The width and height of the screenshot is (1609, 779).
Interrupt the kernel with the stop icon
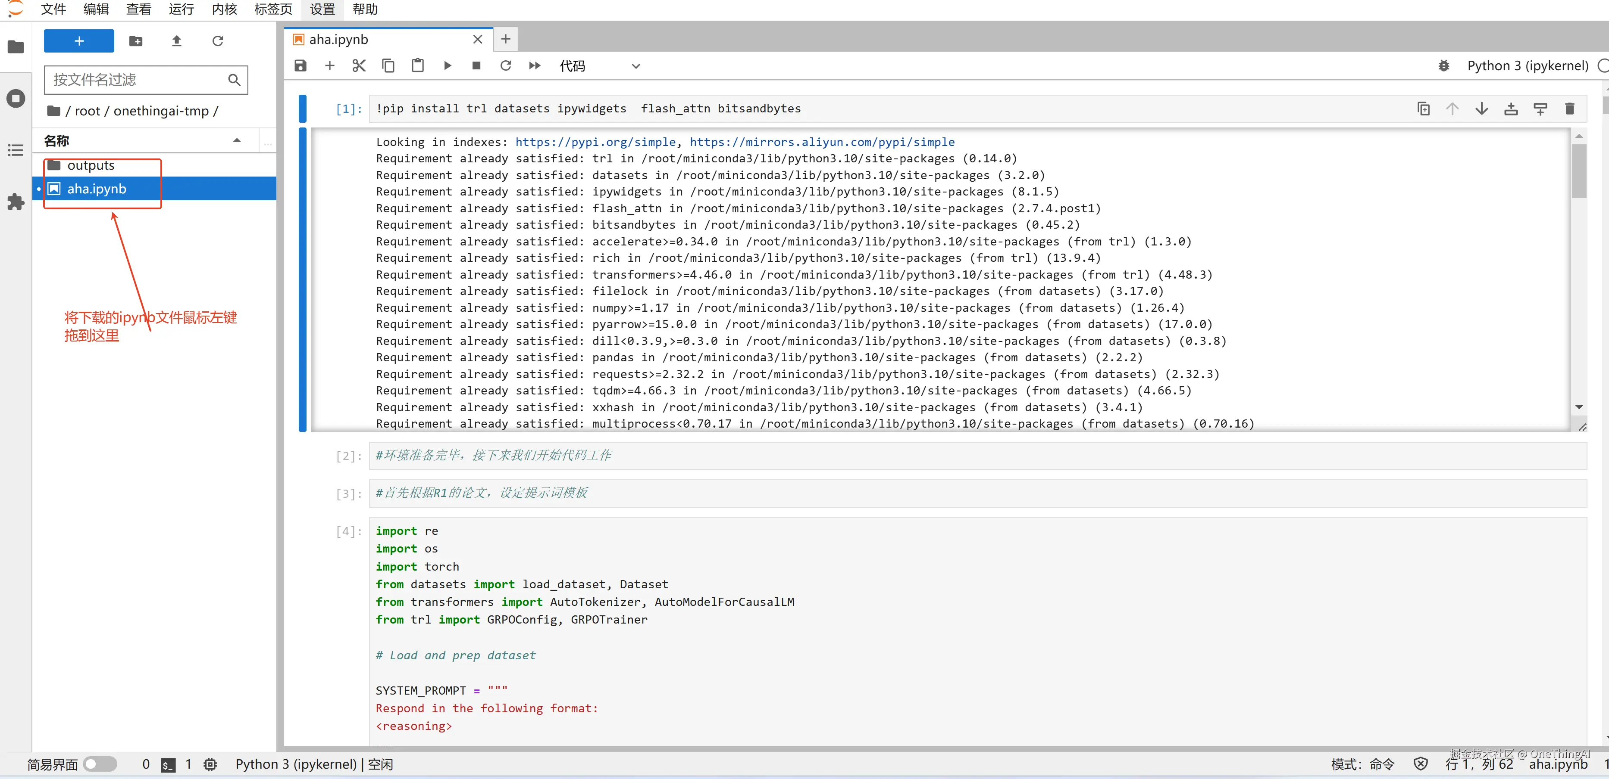[x=476, y=66]
